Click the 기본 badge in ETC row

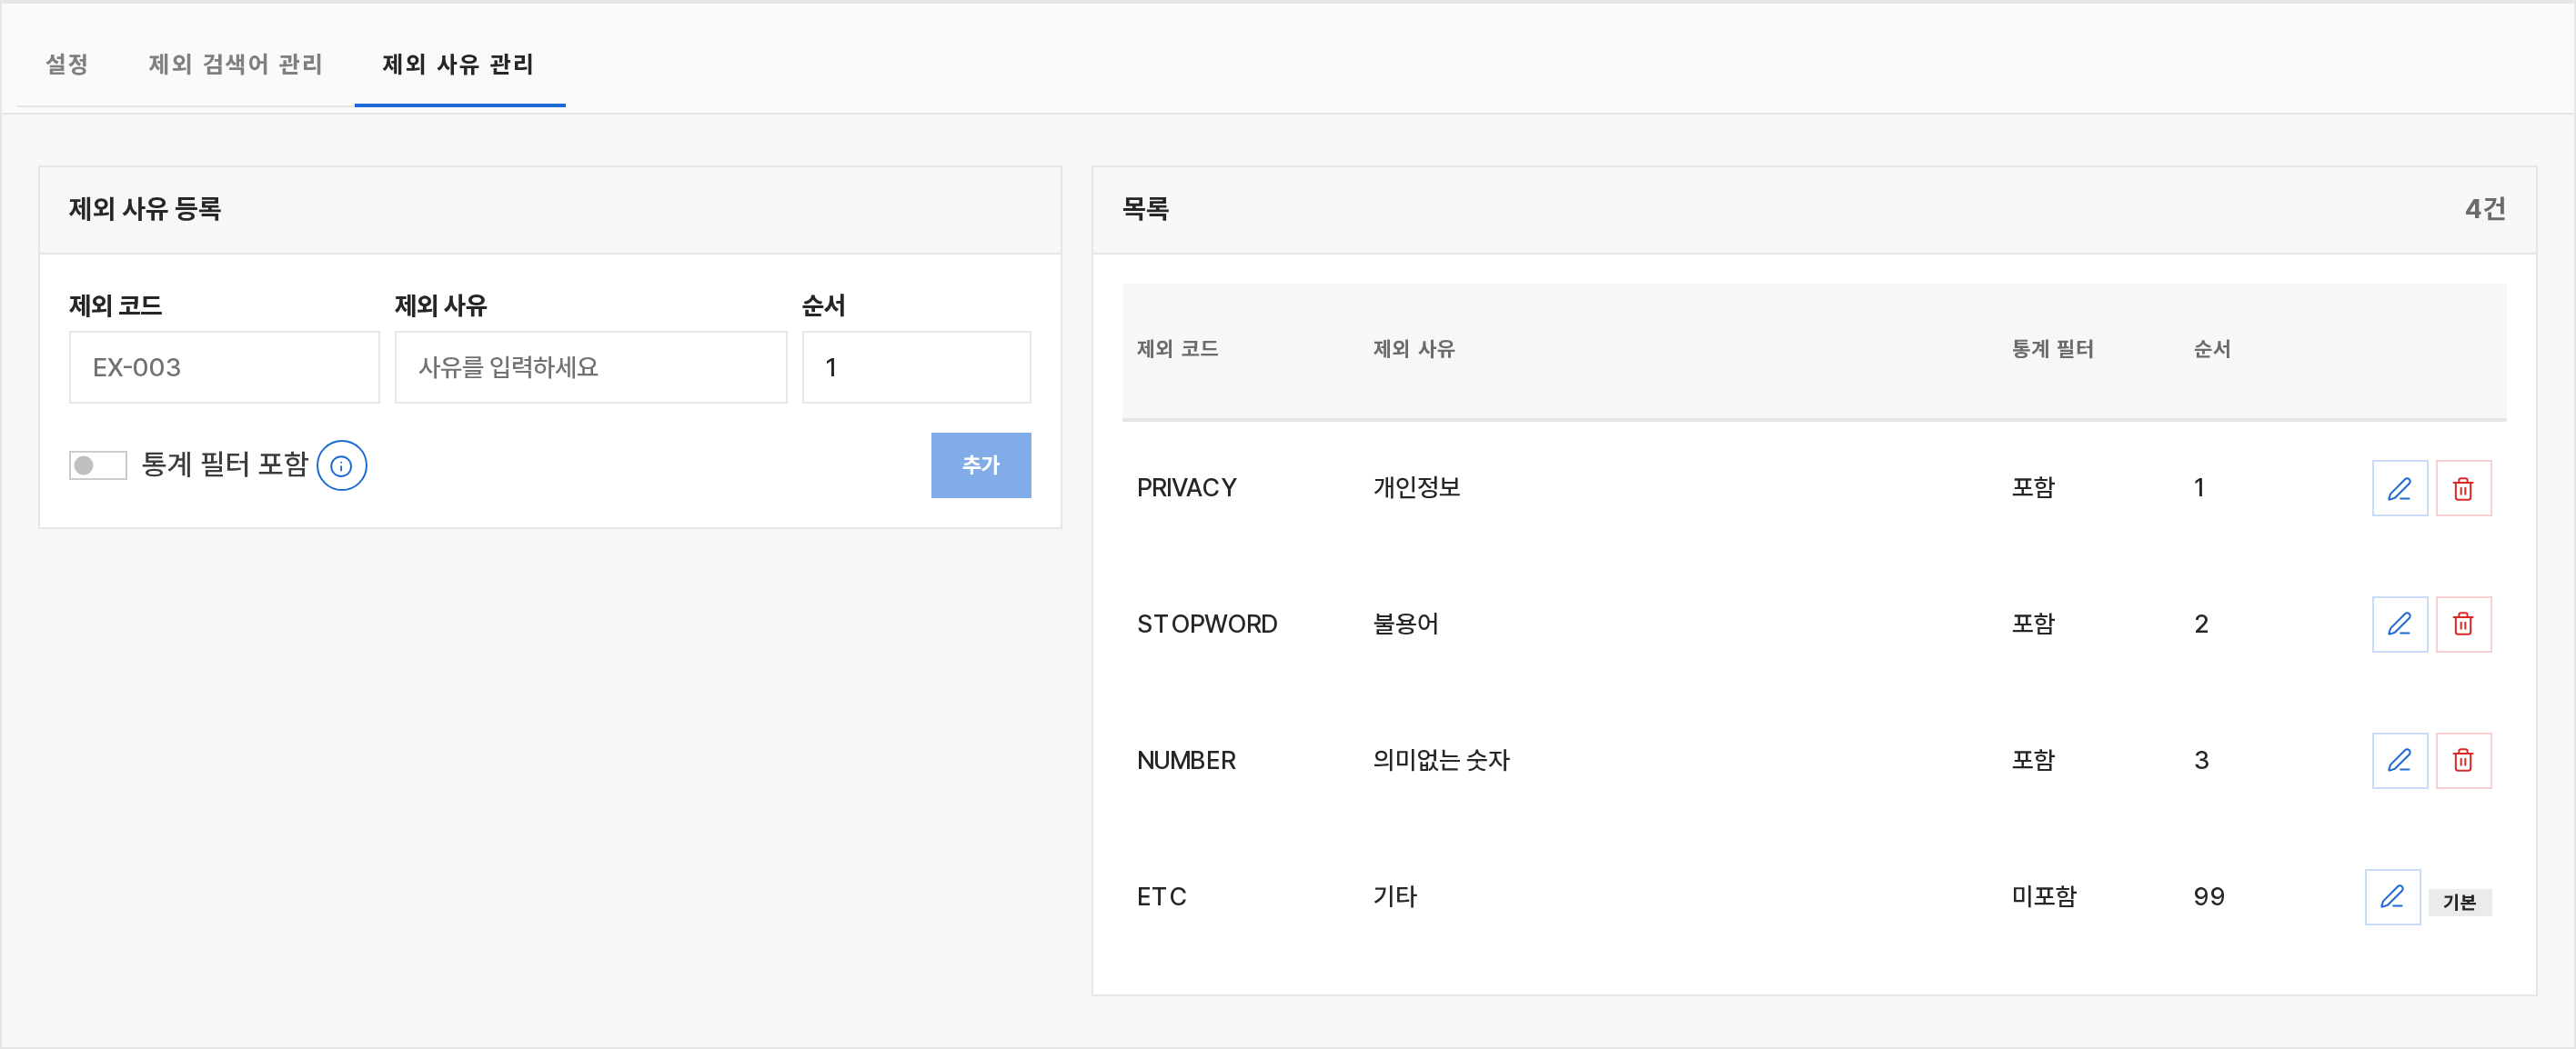[2459, 902]
